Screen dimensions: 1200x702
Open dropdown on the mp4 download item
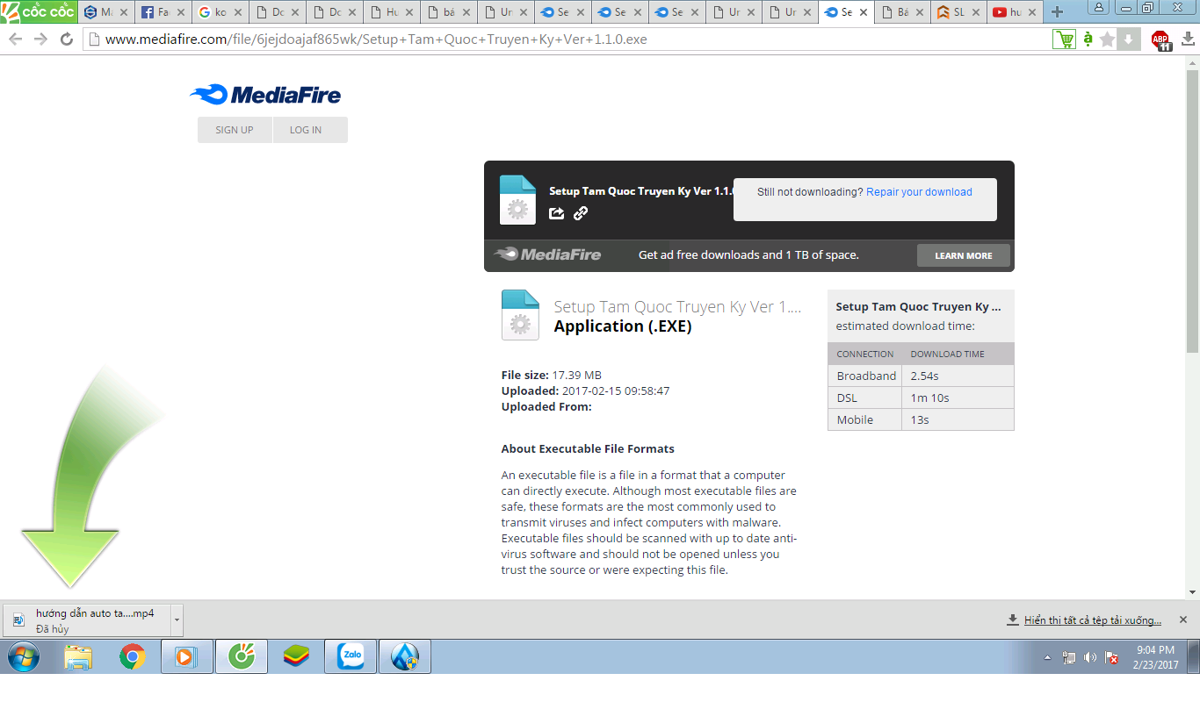(x=177, y=620)
